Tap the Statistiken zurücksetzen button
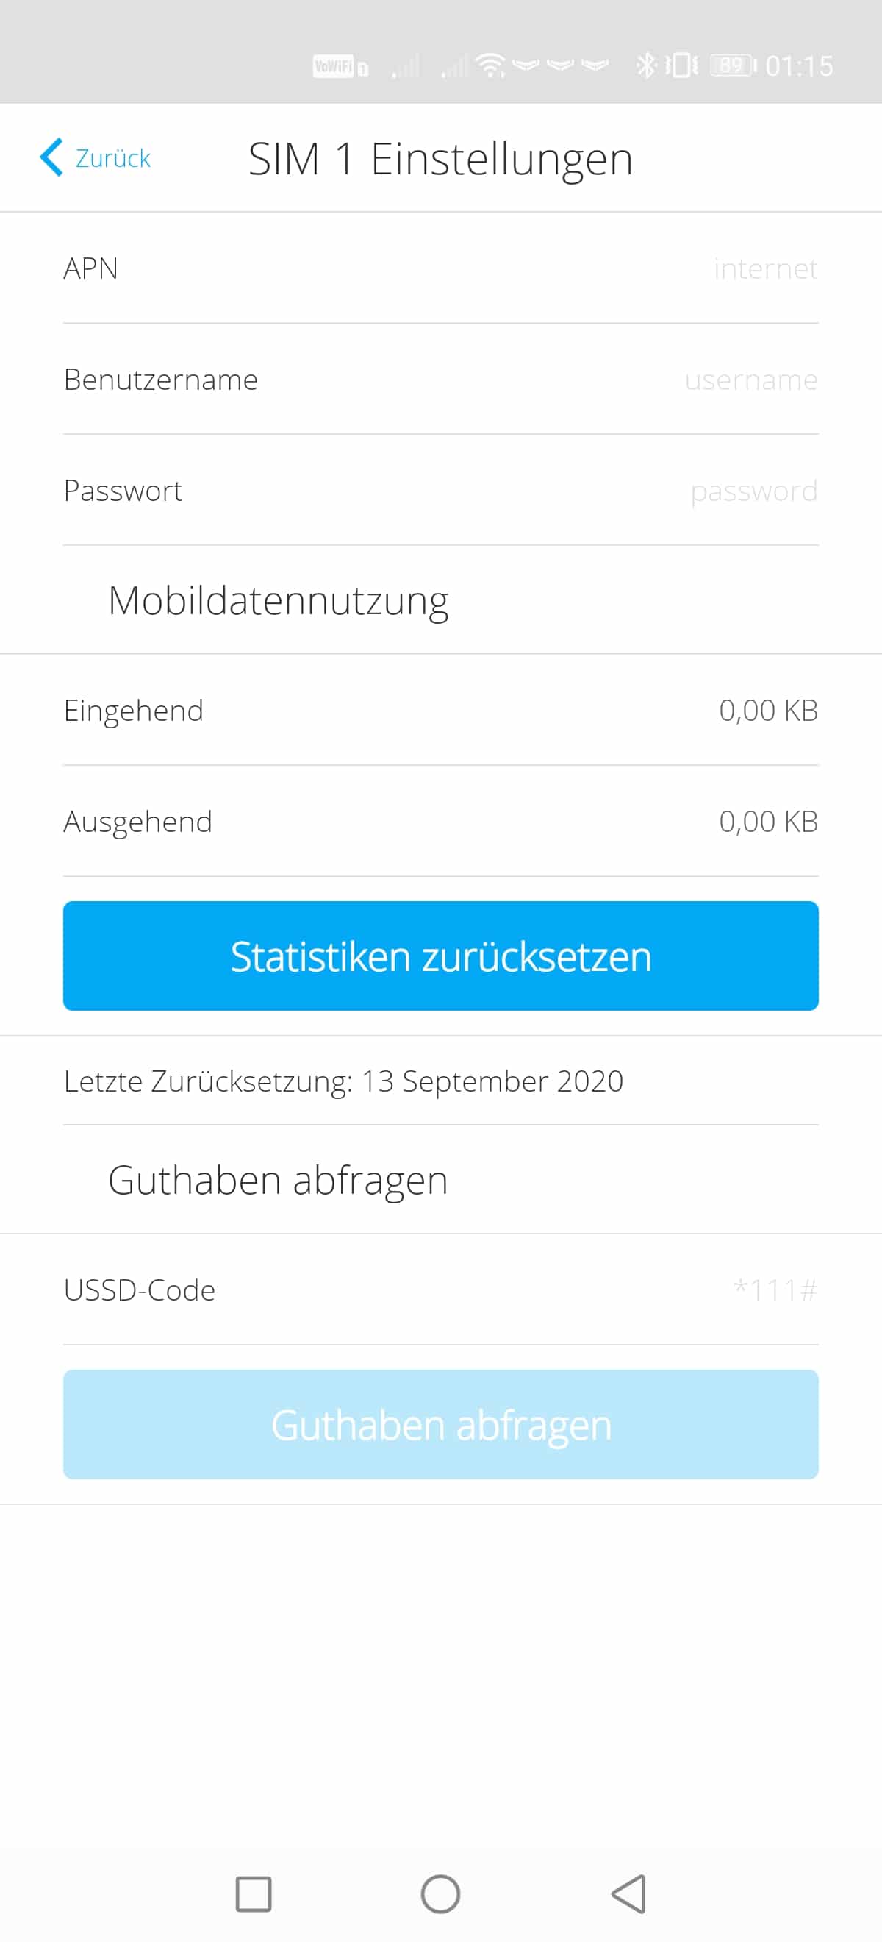This screenshot has width=882, height=1942. pos(440,956)
